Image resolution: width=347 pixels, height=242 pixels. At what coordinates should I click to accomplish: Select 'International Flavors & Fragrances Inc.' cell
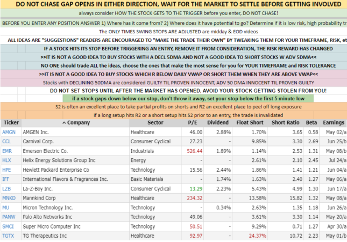(75, 179)
